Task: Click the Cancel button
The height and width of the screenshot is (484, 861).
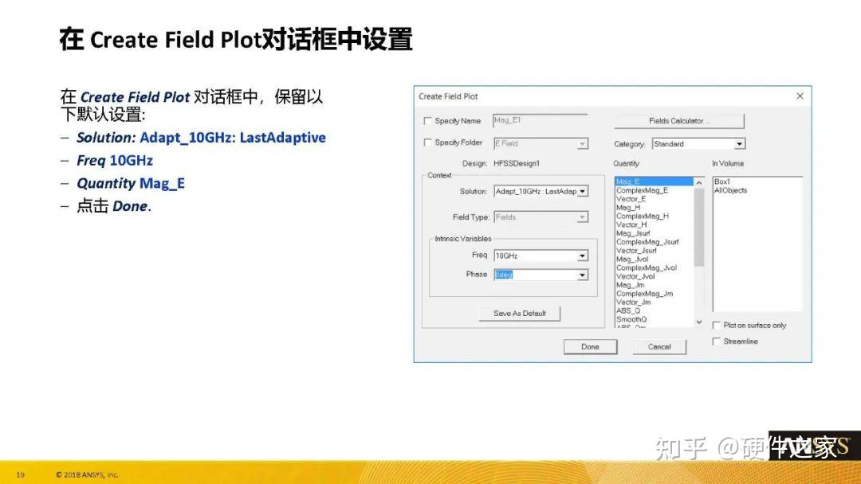Action: click(x=659, y=346)
